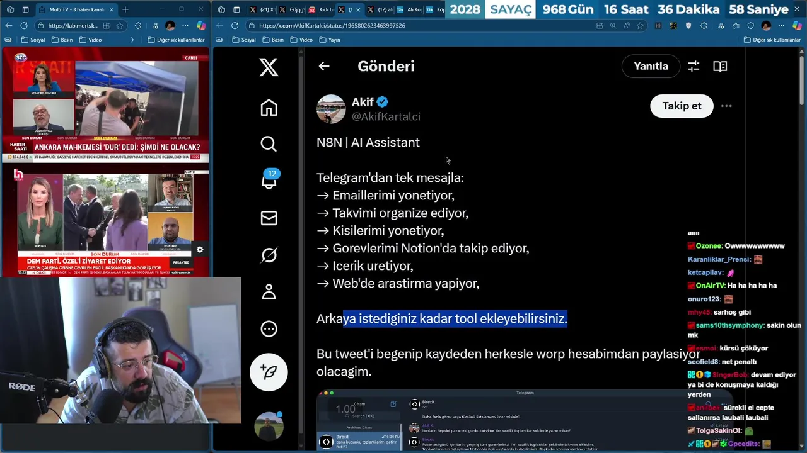
Task: Switch to the (12) X tab
Action: (380, 9)
